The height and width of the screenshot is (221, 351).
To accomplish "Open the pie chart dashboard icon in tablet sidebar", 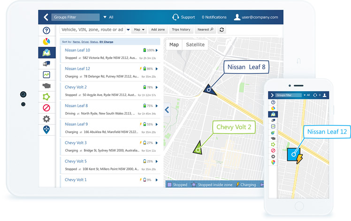I will (46, 41).
